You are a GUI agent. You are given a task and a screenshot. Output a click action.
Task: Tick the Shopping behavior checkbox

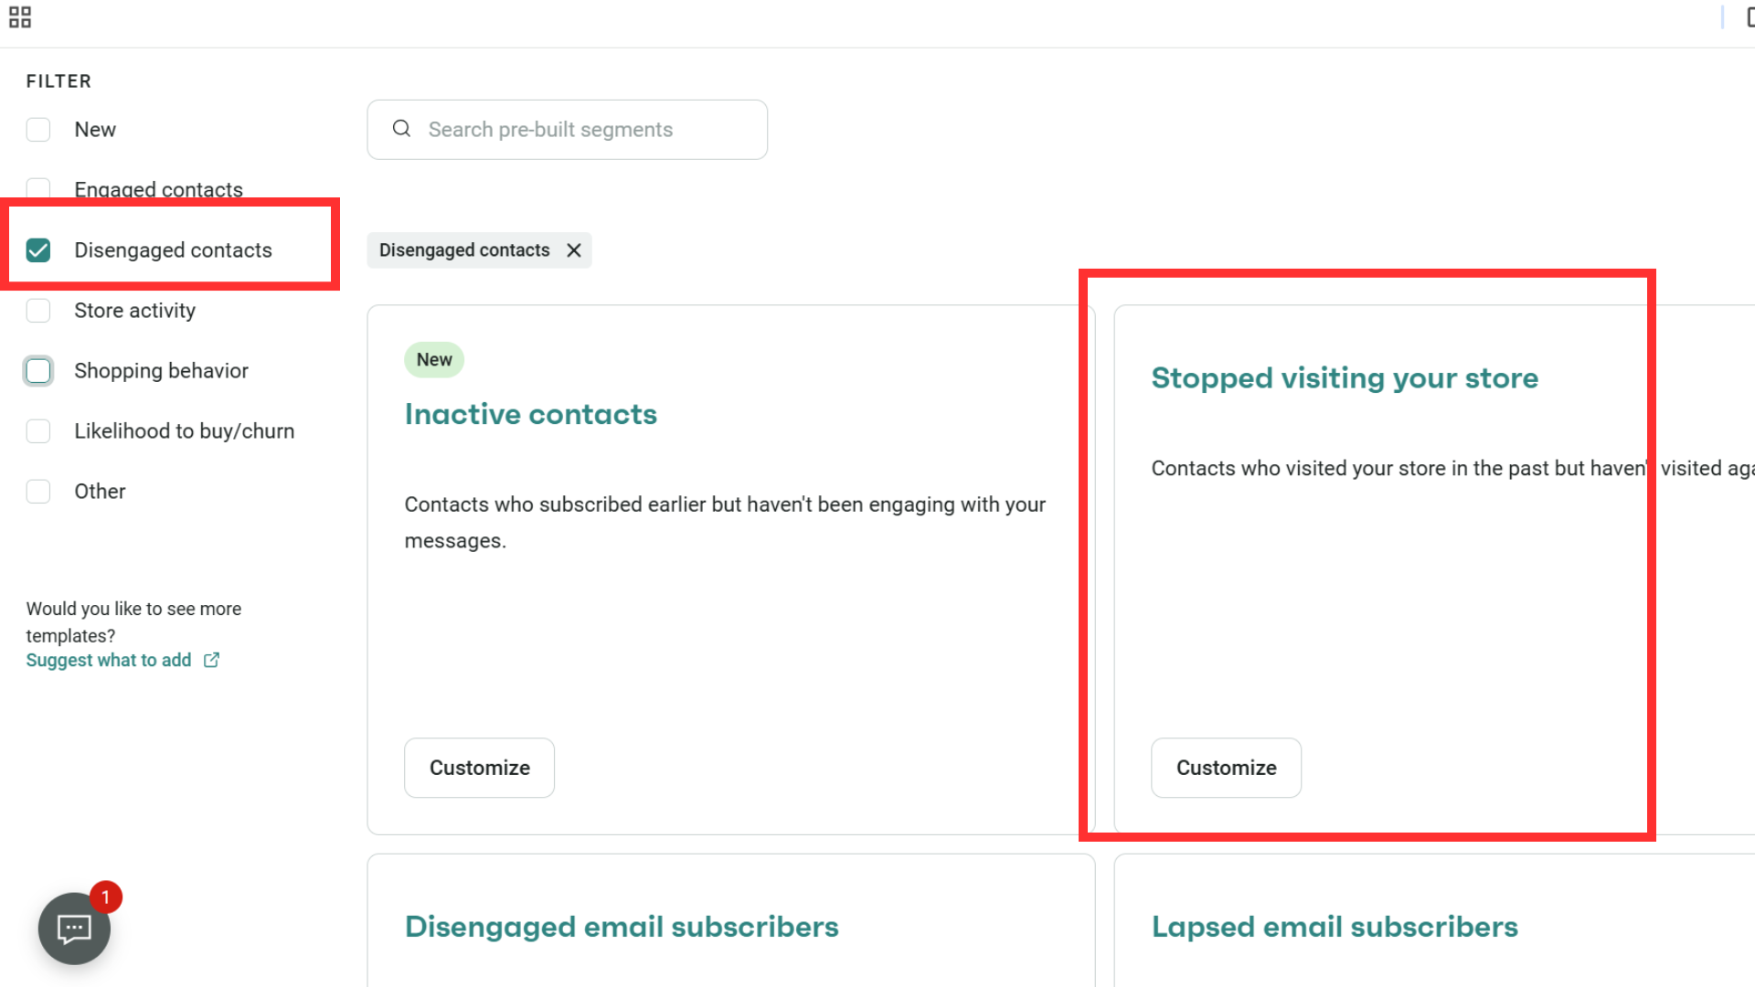click(38, 371)
